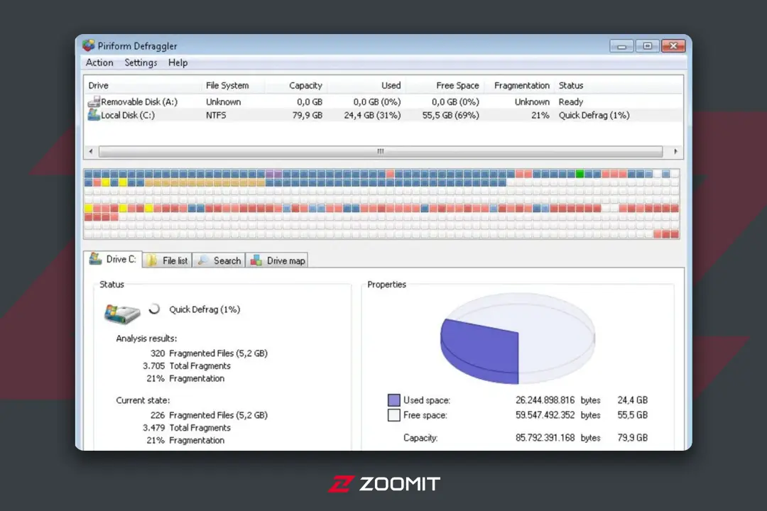Click the Quick Defrag (1%) status label

pos(205,309)
